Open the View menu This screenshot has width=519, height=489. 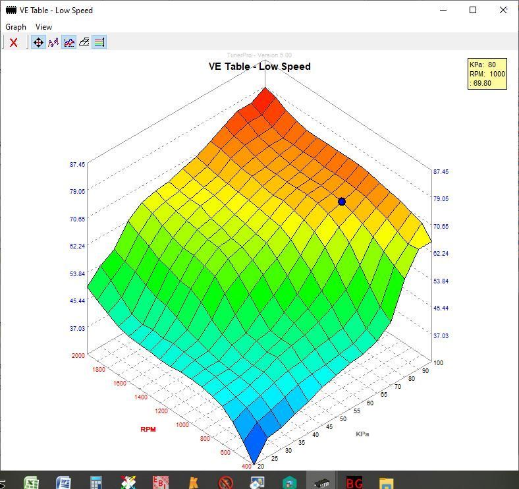[x=43, y=27]
